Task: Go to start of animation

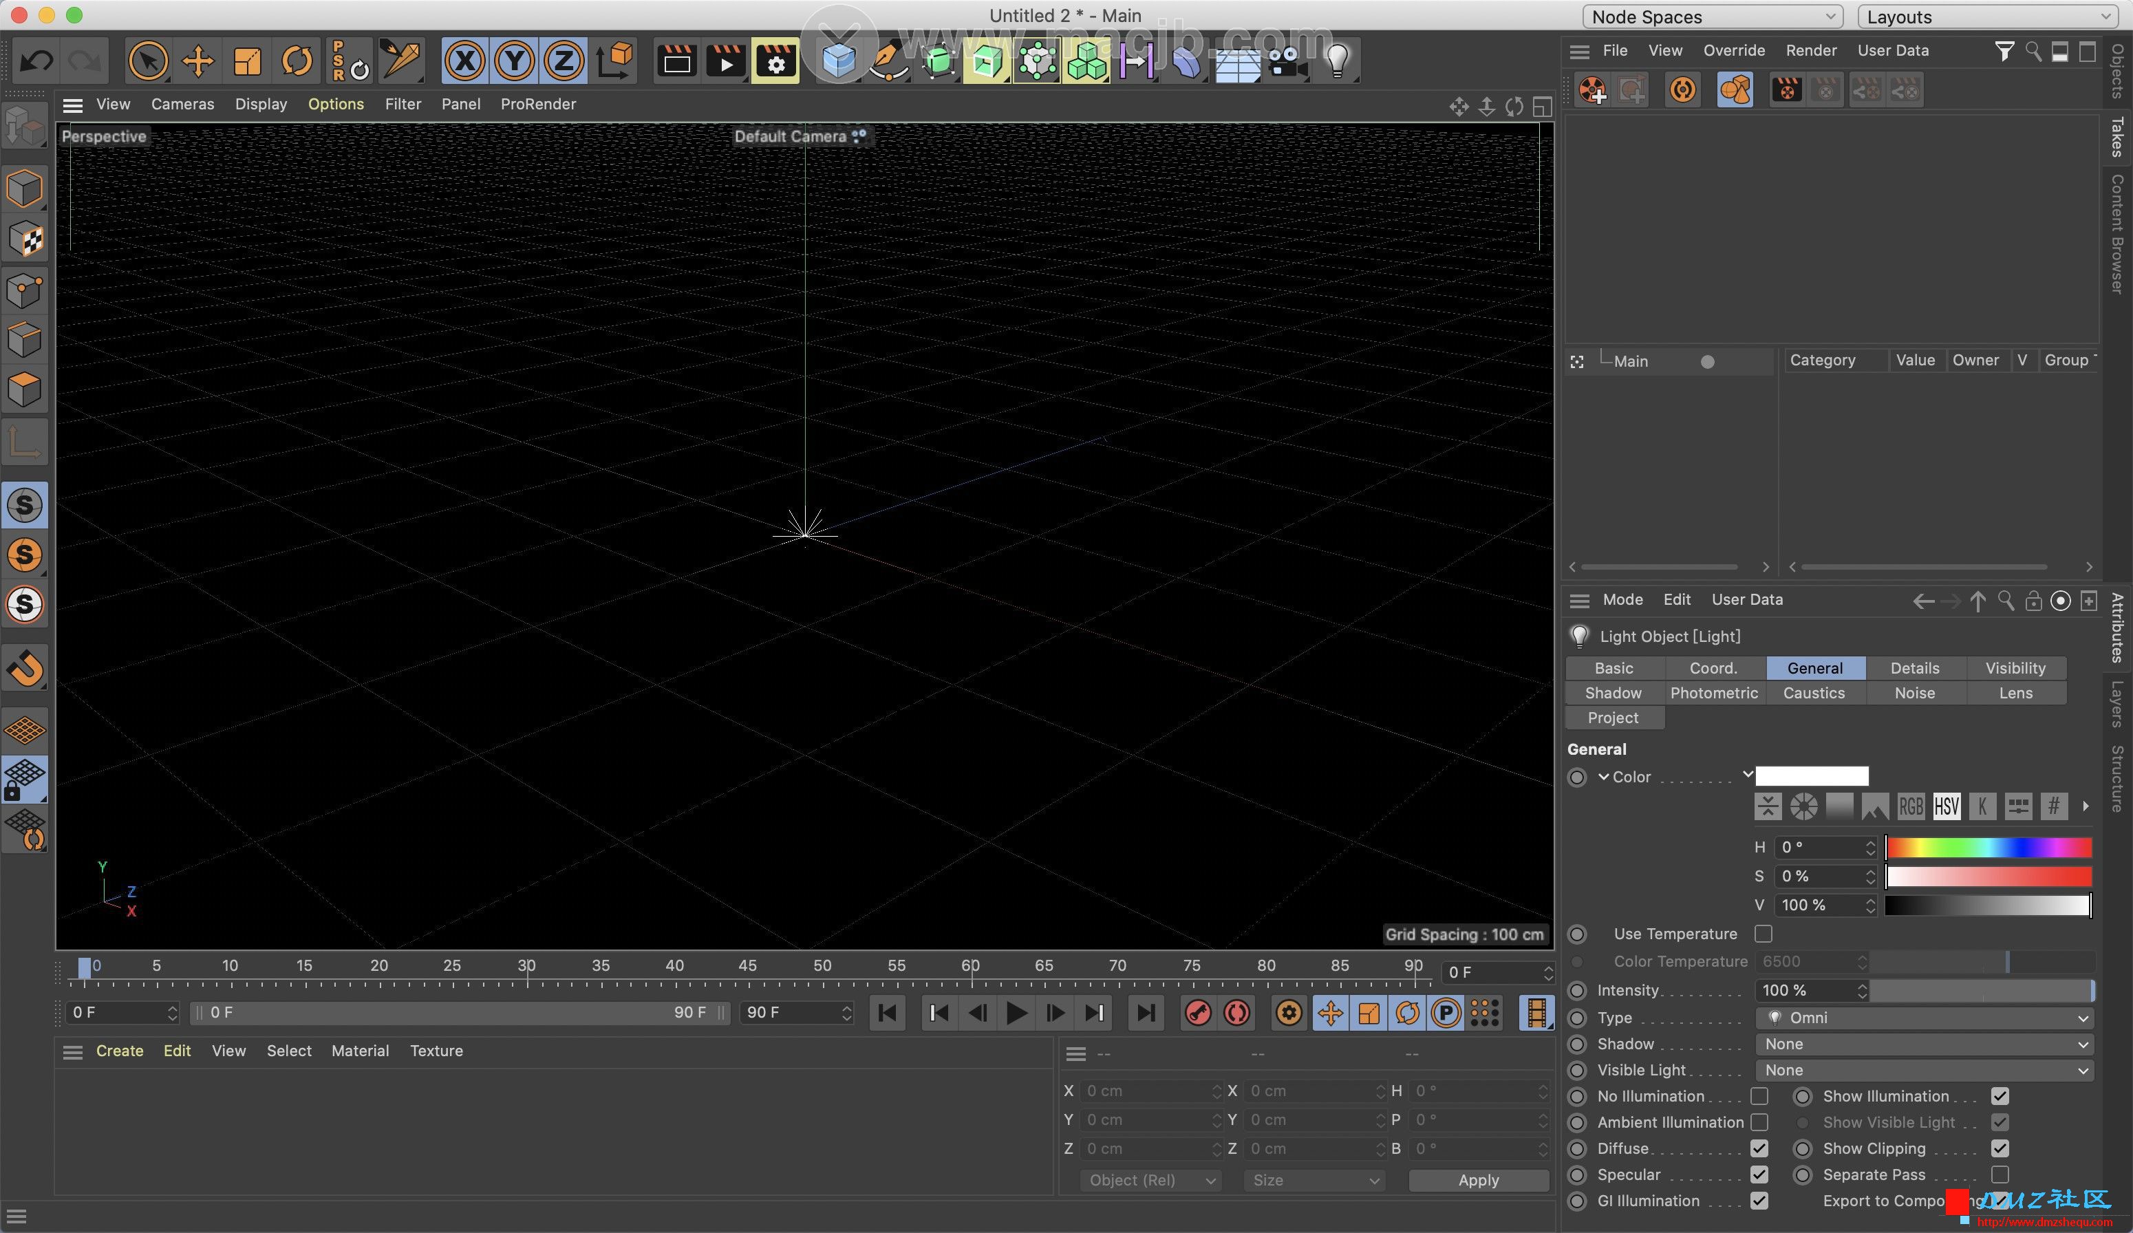Action: tap(888, 1013)
